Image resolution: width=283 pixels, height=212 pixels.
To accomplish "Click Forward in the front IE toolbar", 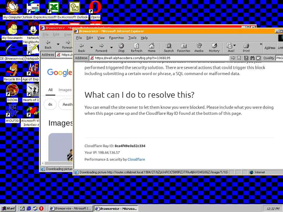I will [x=101, y=48].
